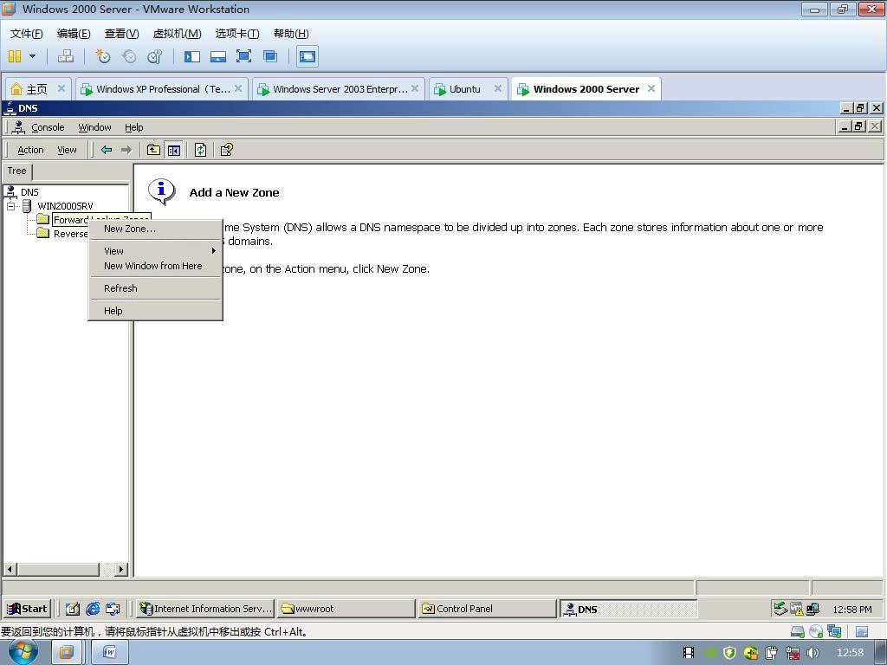This screenshot has width=887, height=665.
Task: Click the DNS taskbar button
Action: [x=628, y=609]
